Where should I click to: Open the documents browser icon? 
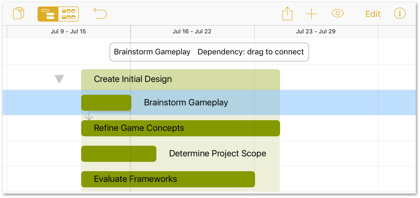point(19,14)
